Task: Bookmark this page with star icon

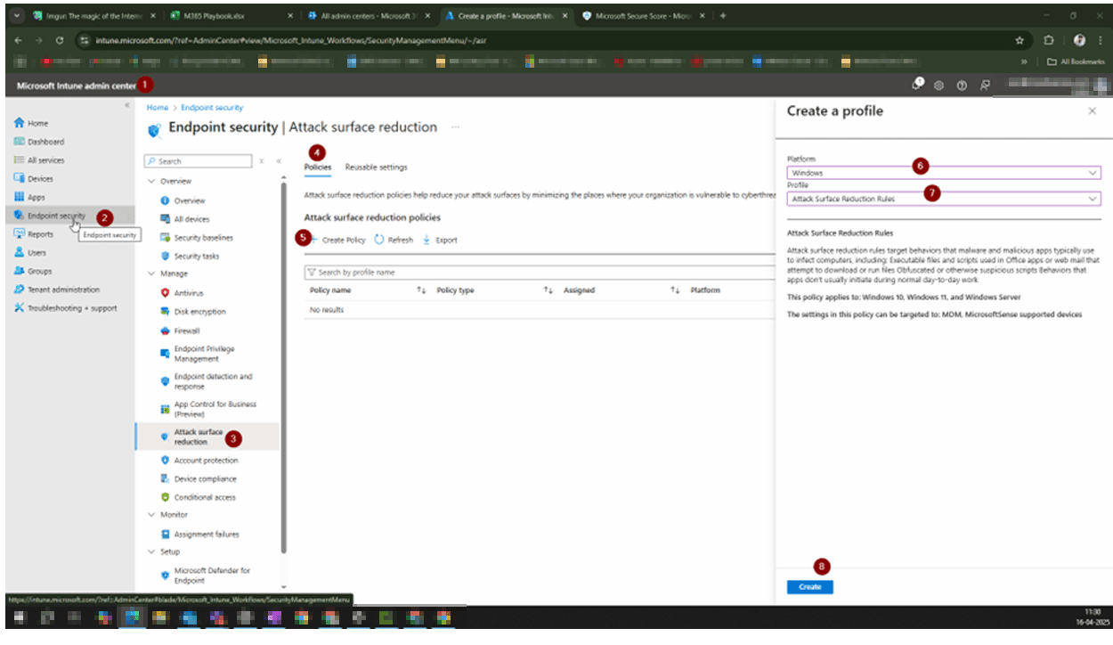Action: [1019, 40]
